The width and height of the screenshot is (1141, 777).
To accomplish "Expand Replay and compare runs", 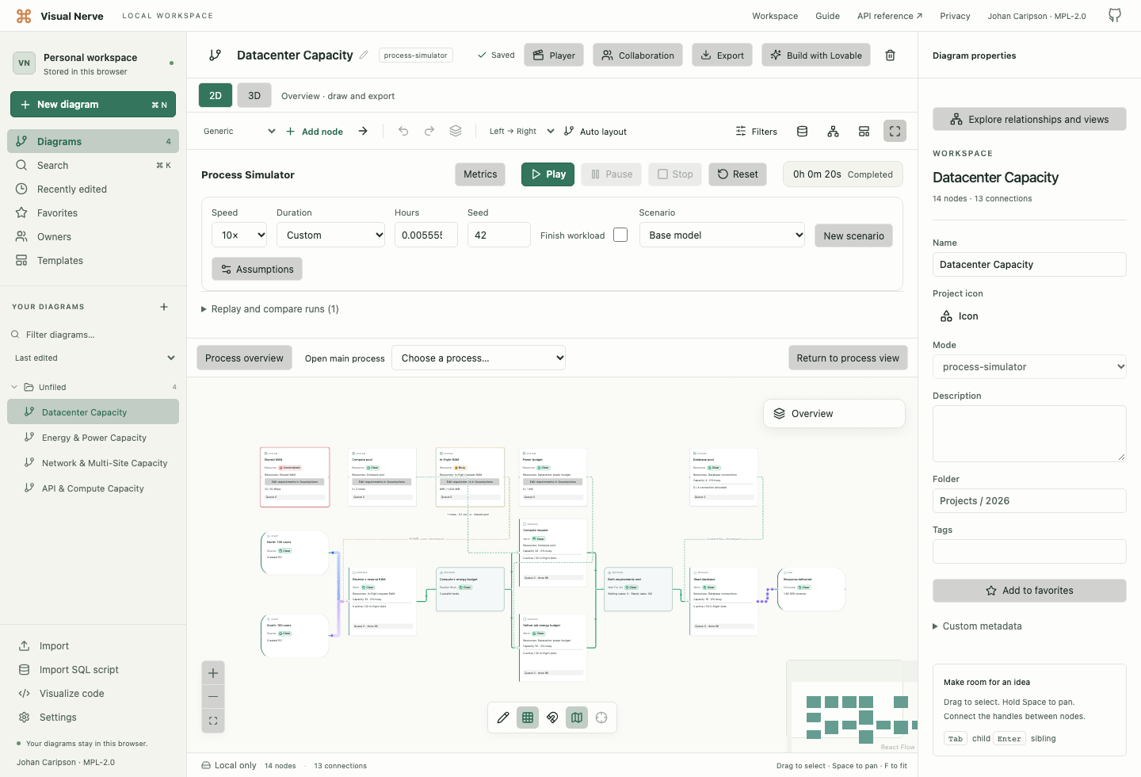I will [x=270, y=309].
